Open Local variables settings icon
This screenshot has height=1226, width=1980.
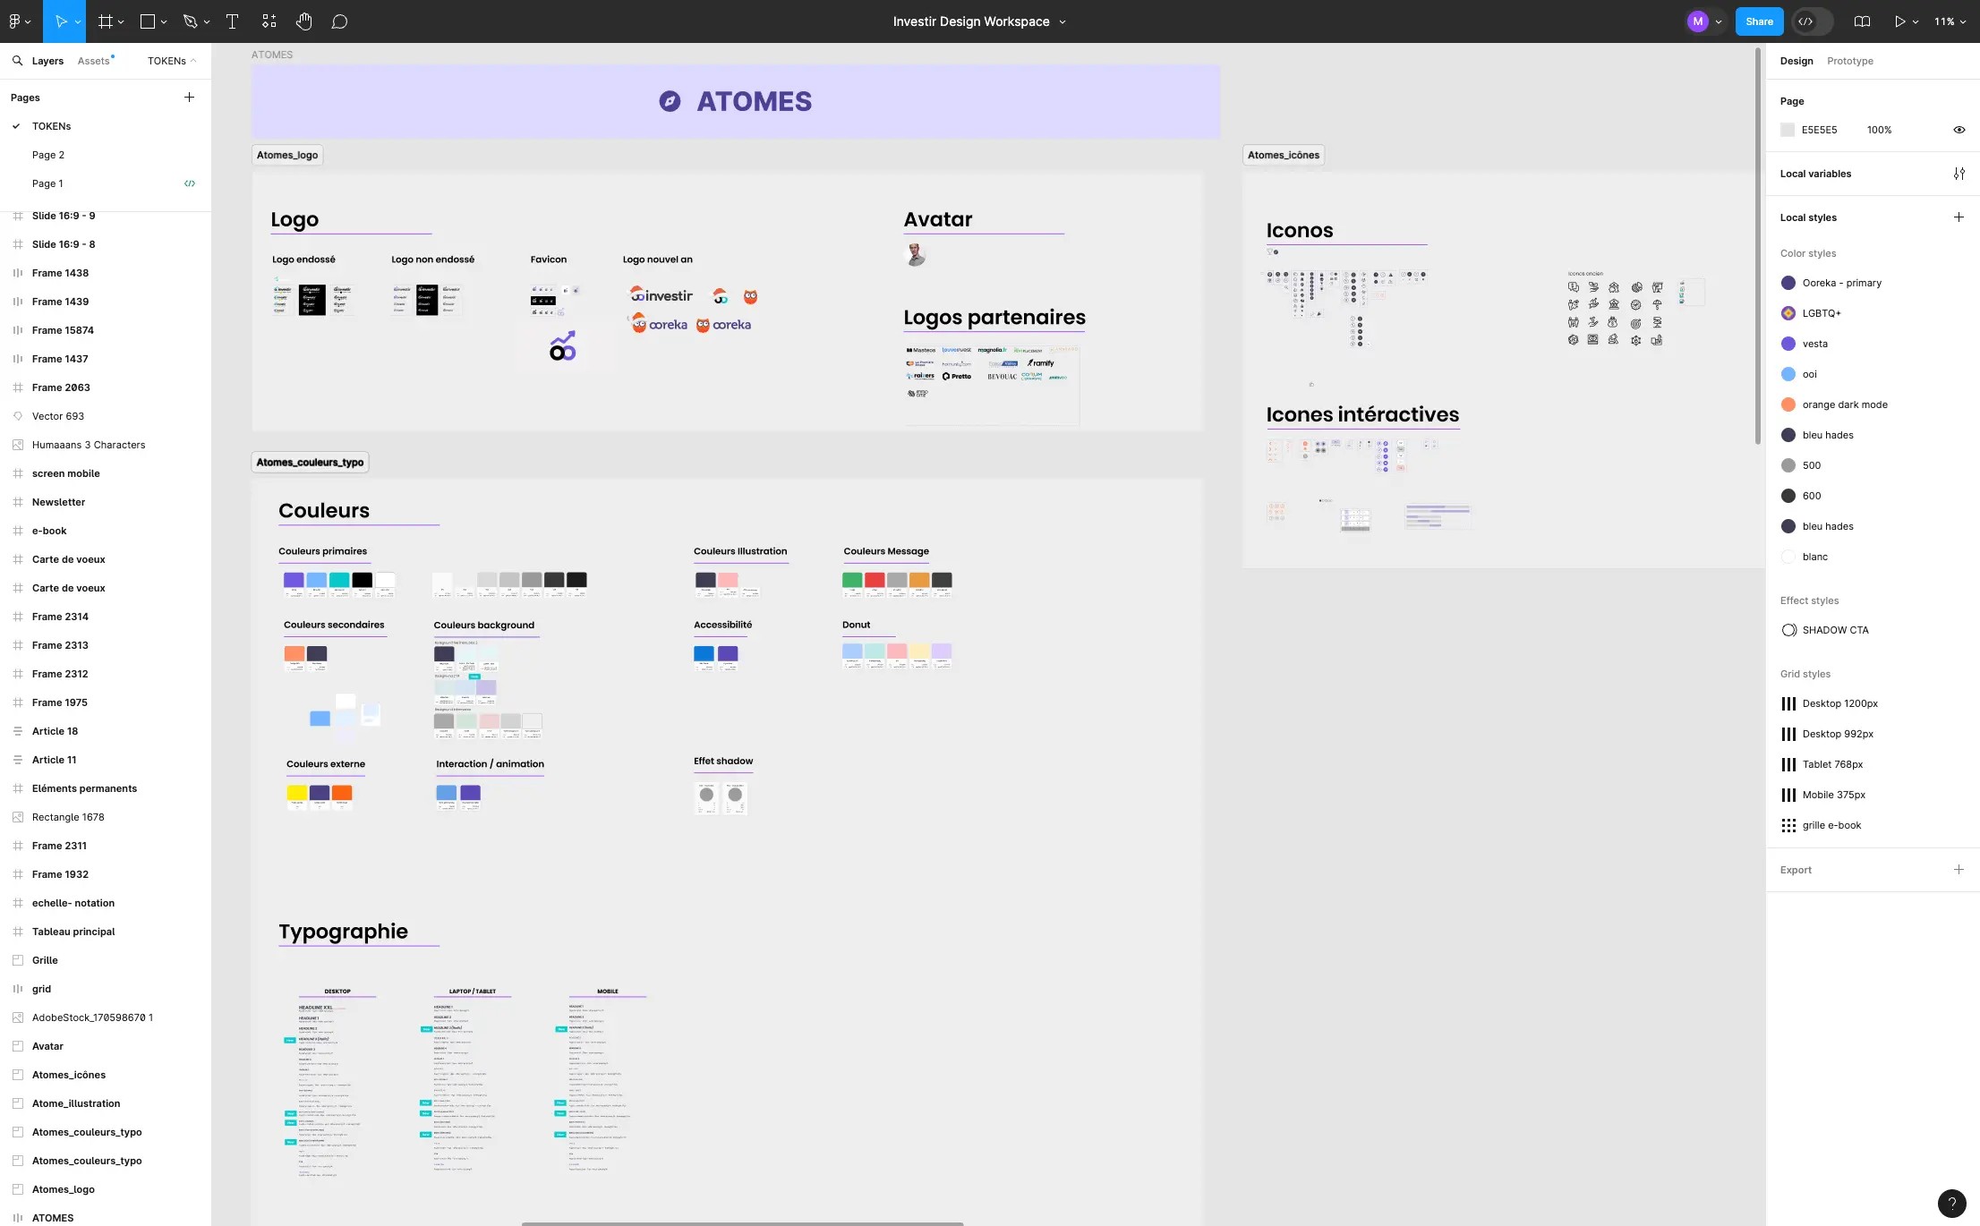coord(1959,174)
